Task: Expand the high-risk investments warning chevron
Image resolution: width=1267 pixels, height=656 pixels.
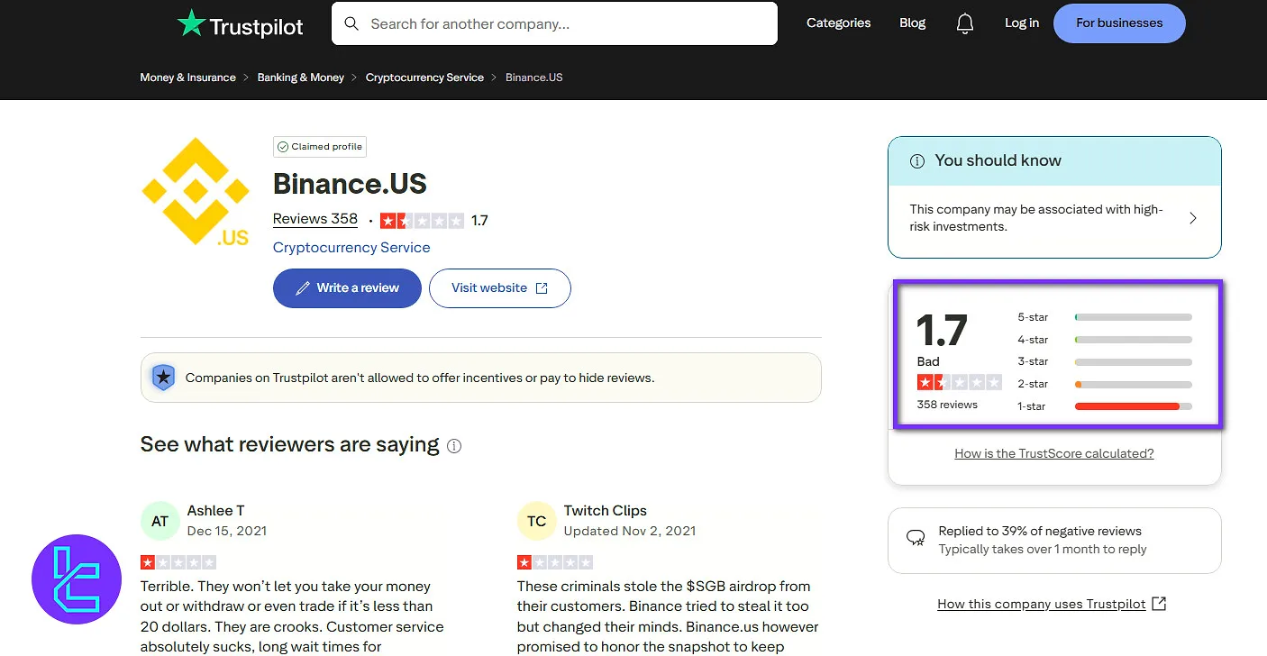Action: pyautogui.click(x=1193, y=217)
